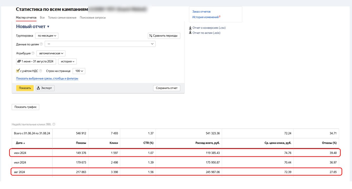
Task: Click help icon next to Данные по целям
Action: tap(41, 44)
